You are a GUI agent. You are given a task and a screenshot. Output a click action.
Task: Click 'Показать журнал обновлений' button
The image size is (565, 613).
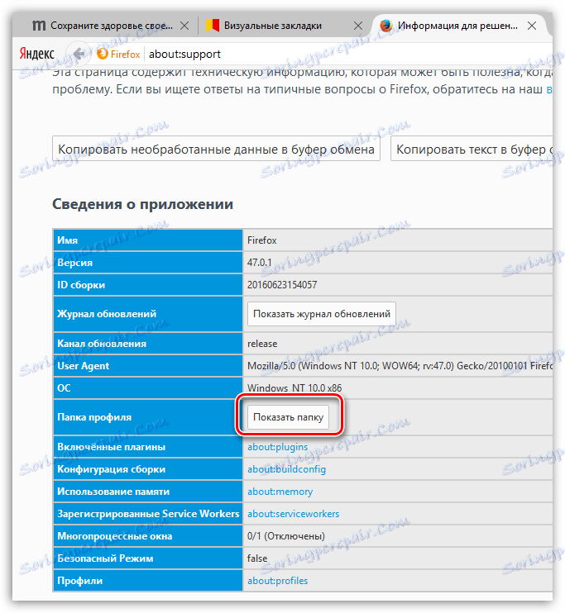[x=322, y=314]
